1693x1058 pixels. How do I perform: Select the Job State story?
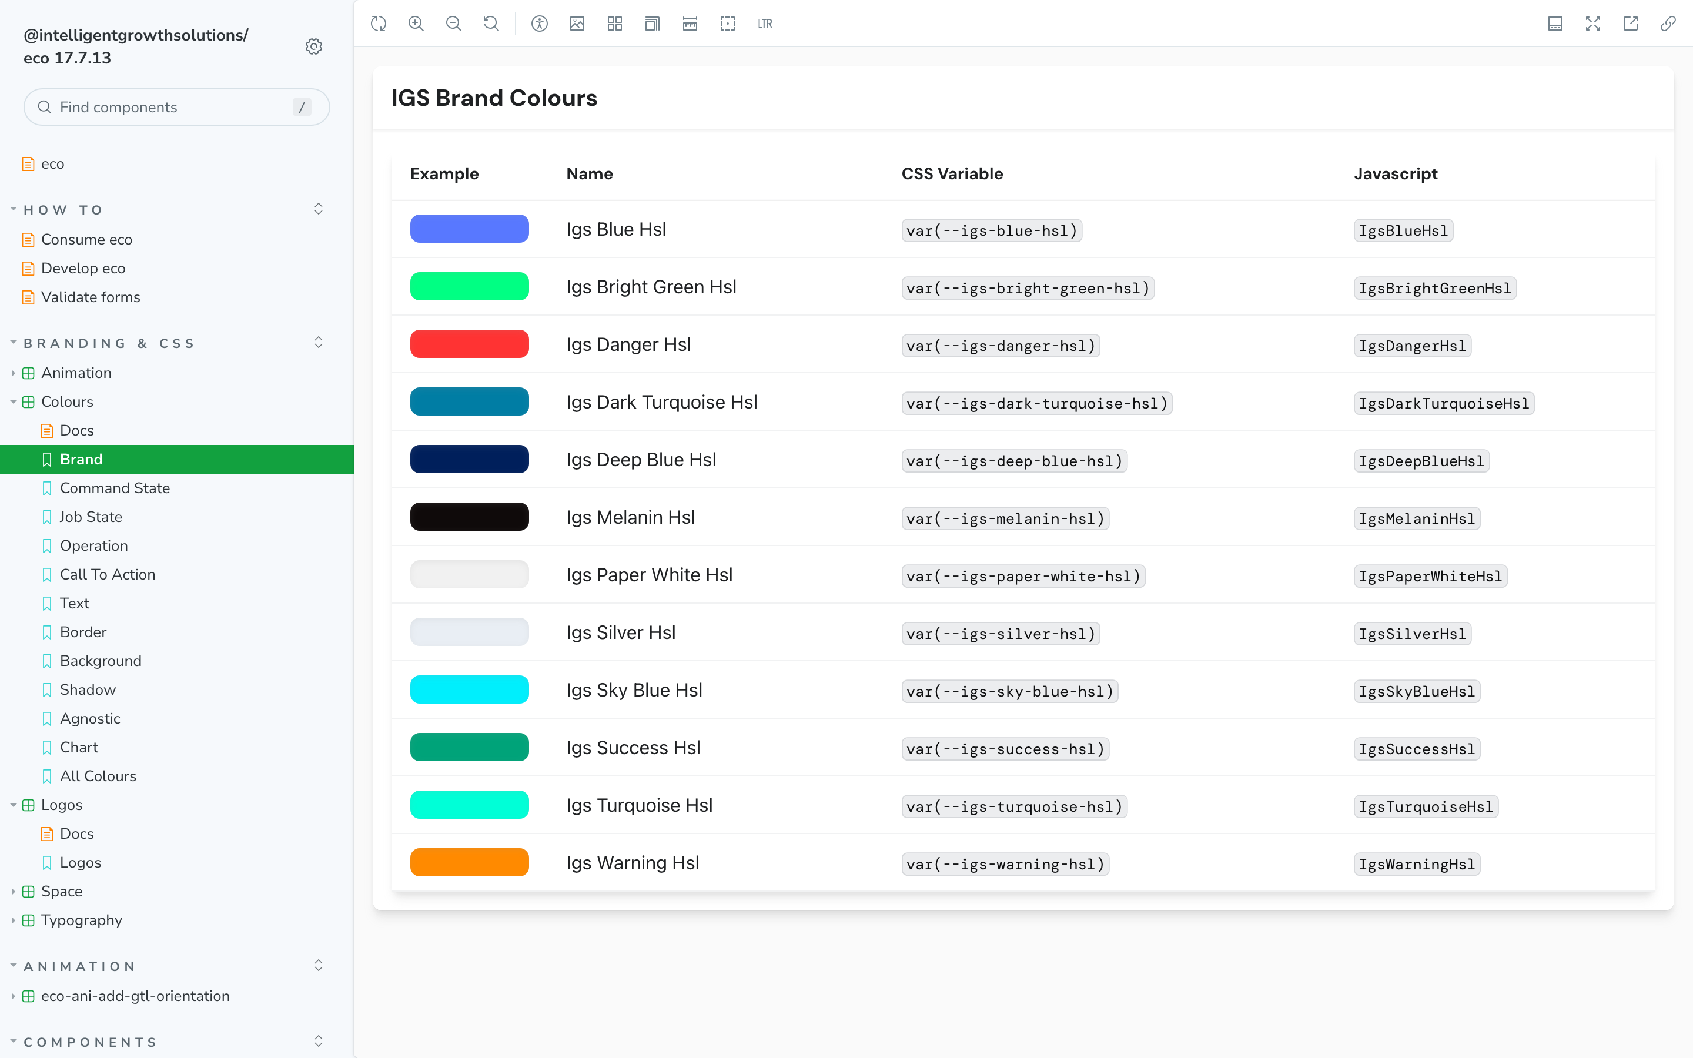tap(91, 517)
